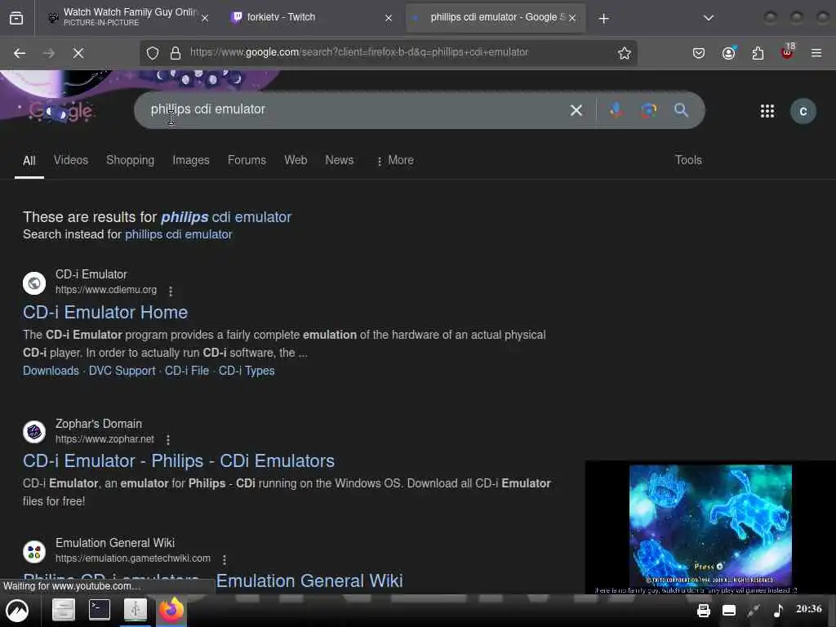The image size is (836, 627).
Task: Switch to Firefox in the taskbar
Action: click(171, 610)
